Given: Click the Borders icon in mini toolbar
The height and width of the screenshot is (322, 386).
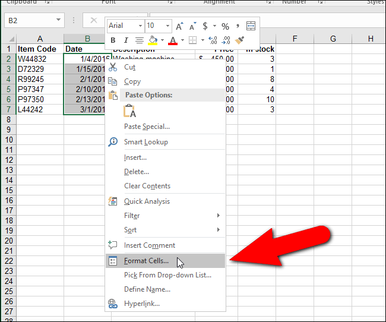Looking at the screenshot, I should click(x=192, y=40).
